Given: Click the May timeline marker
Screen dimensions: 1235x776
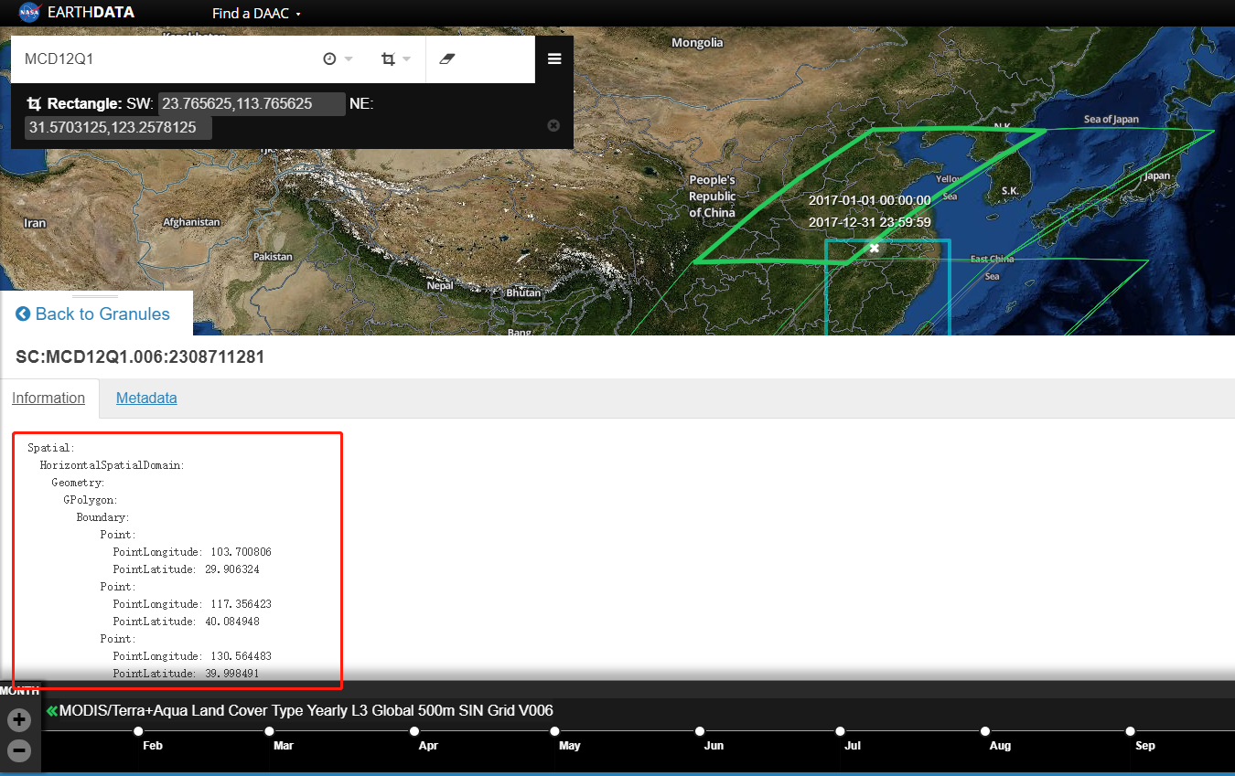Looking at the screenshot, I should point(555,731).
